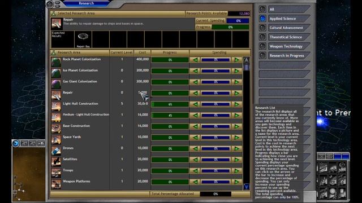362x203 pixels.
Task: Open the Weapon Technology category
Action: [x=289, y=46]
